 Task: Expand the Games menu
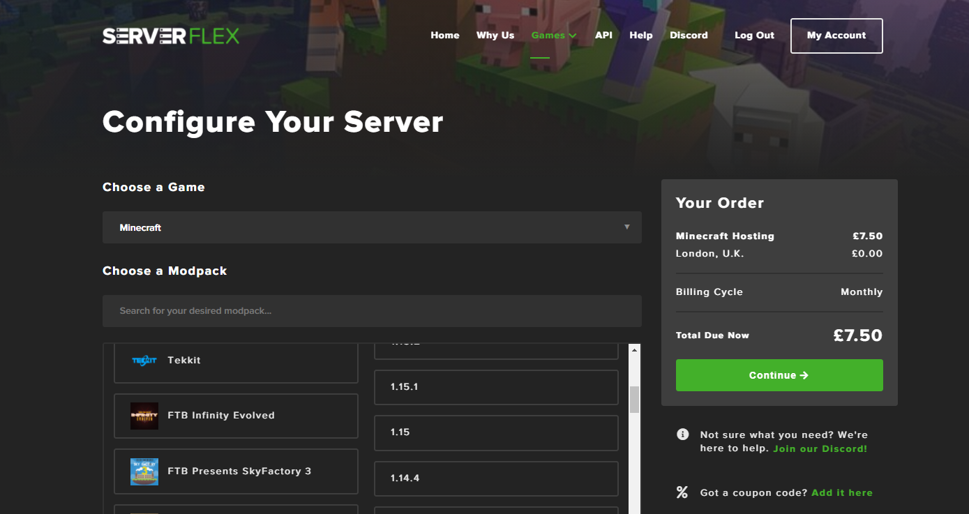click(x=554, y=36)
